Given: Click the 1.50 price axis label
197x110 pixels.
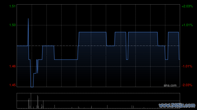Looking at the screenshot, I should click(x=13, y=25).
